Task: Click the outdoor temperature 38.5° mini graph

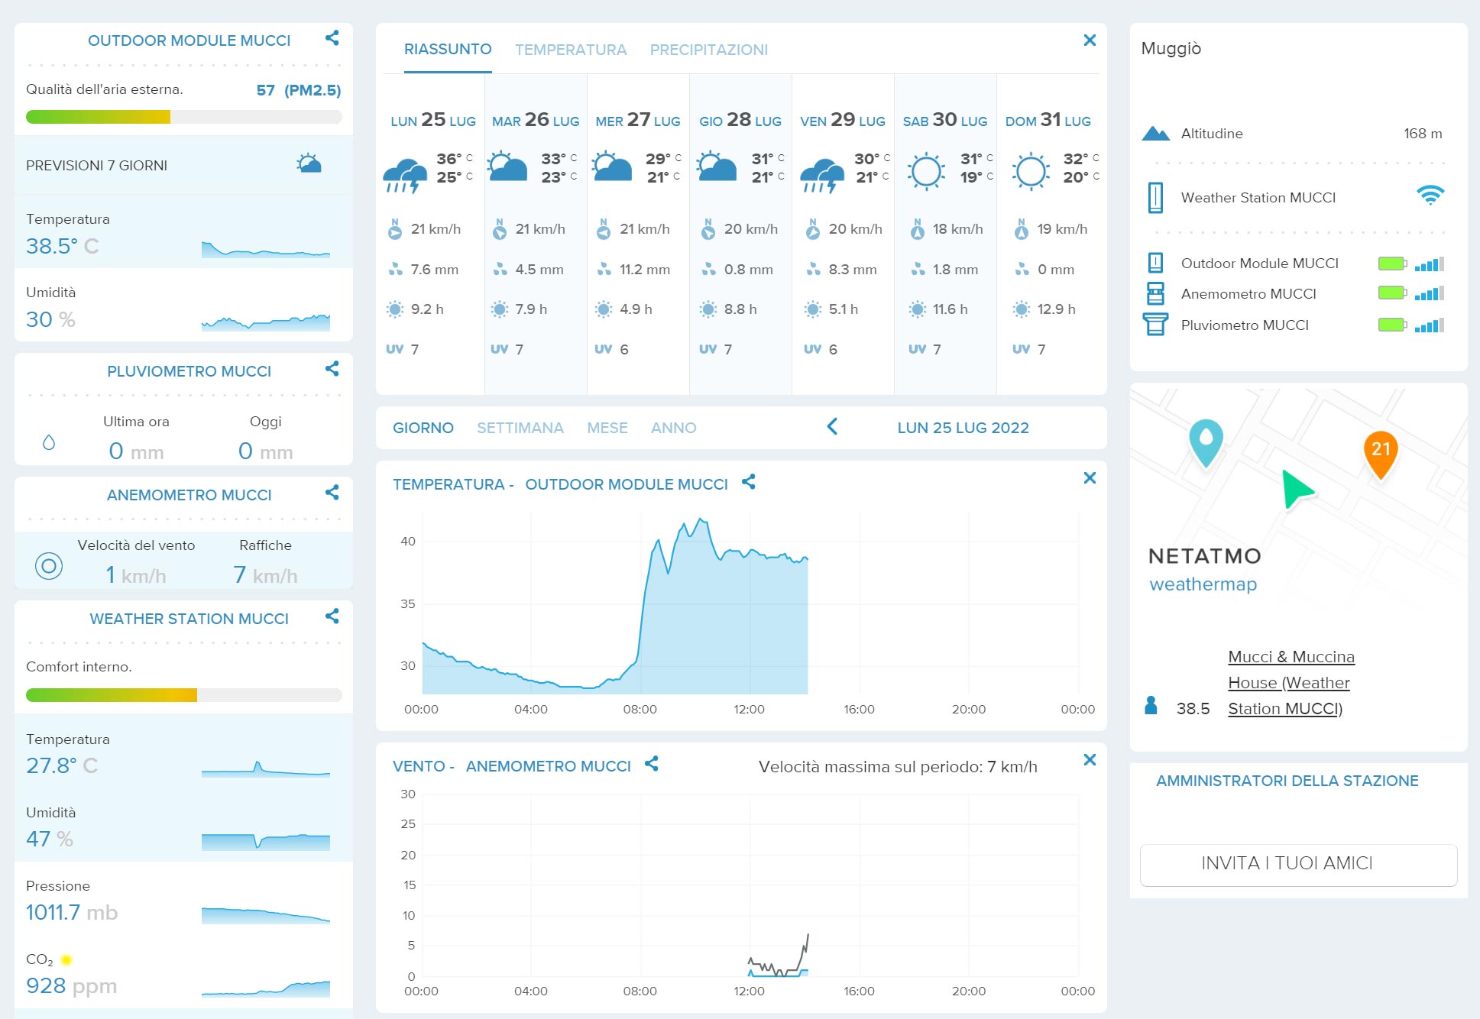Action: [266, 249]
